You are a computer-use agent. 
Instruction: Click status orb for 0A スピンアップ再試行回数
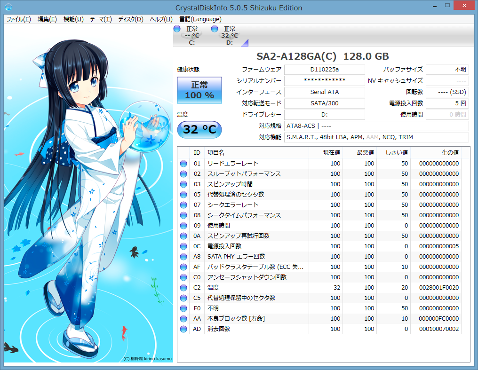tap(183, 236)
